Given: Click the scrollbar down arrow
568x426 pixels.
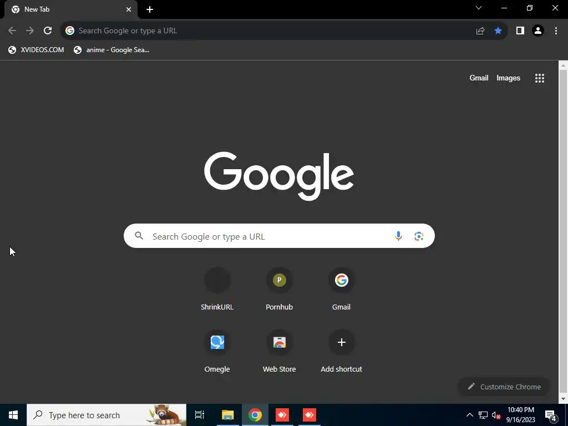Looking at the screenshot, I should point(563,399).
